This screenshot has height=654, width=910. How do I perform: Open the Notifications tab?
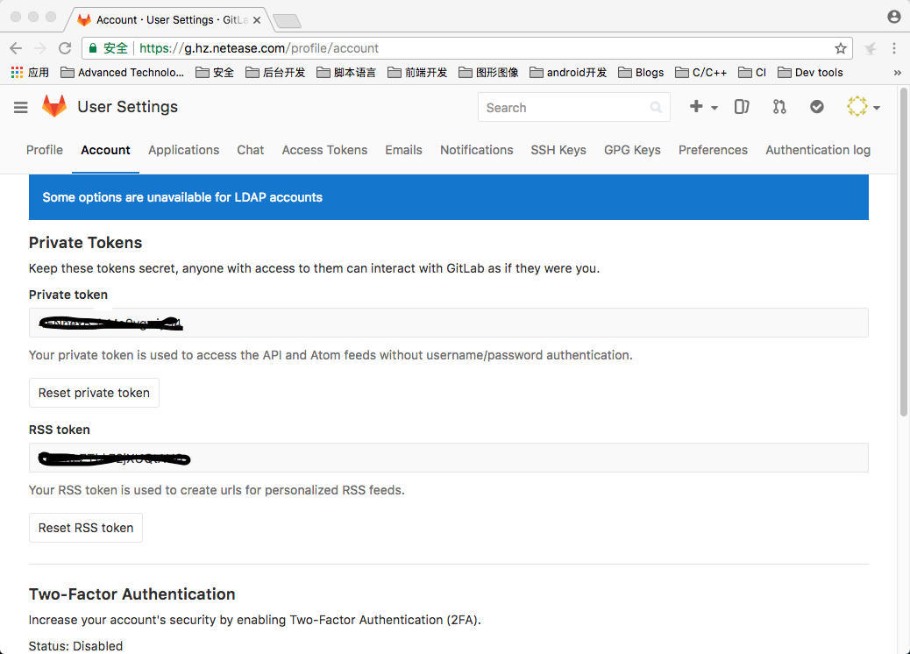[x=476, y=150]
